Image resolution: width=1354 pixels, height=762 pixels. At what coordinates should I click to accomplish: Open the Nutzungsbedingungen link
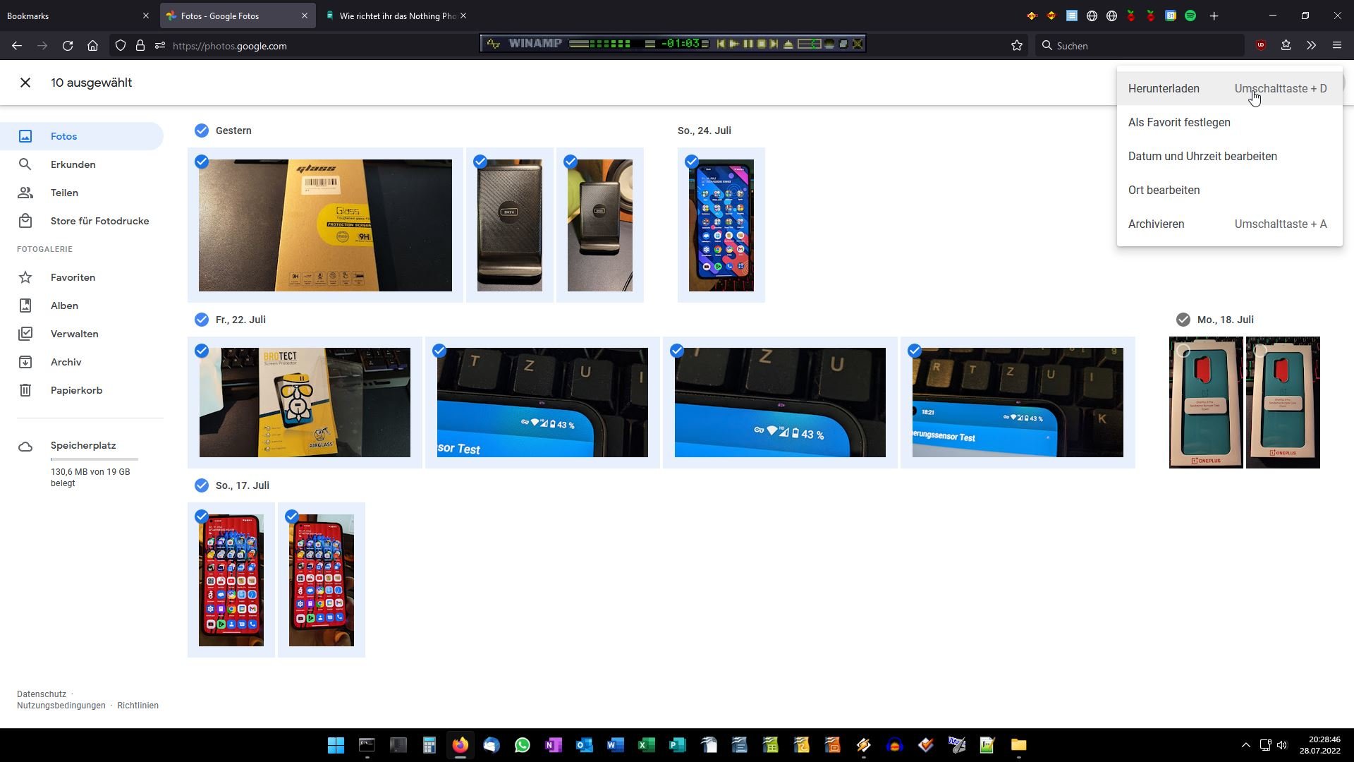pyautogui.click(x=61, y=706)
